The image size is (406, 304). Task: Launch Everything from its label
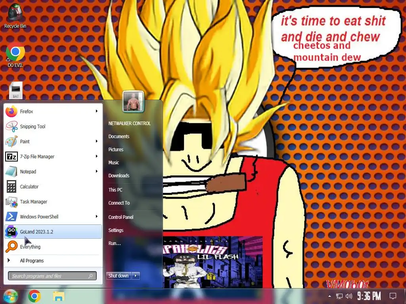coord(30,247)
